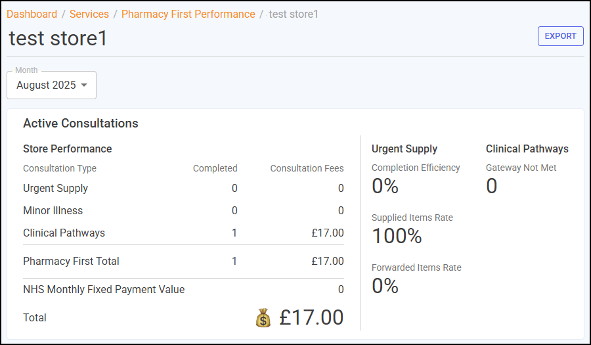Click the Supplied Items Rate 100% value

[397, 236]
